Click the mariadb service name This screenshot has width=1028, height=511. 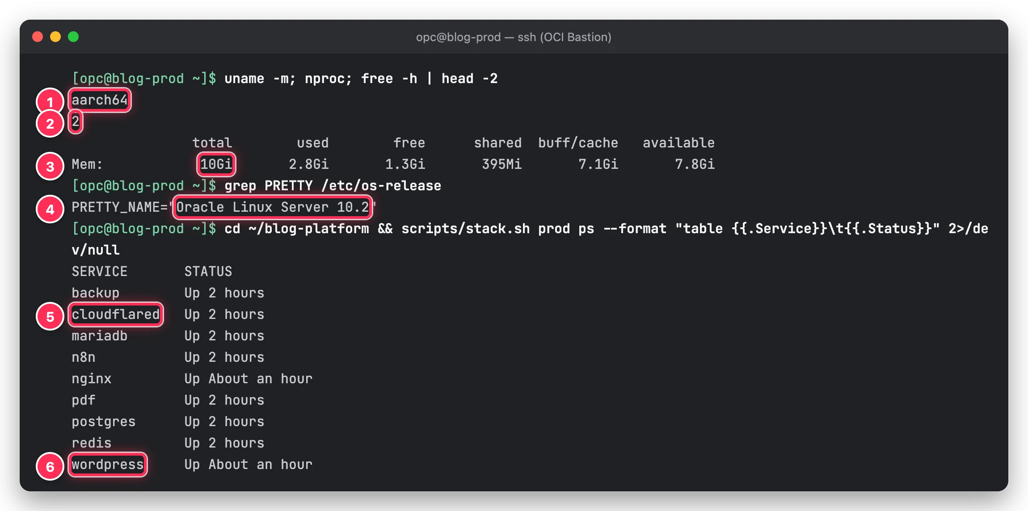coord(100,336)
